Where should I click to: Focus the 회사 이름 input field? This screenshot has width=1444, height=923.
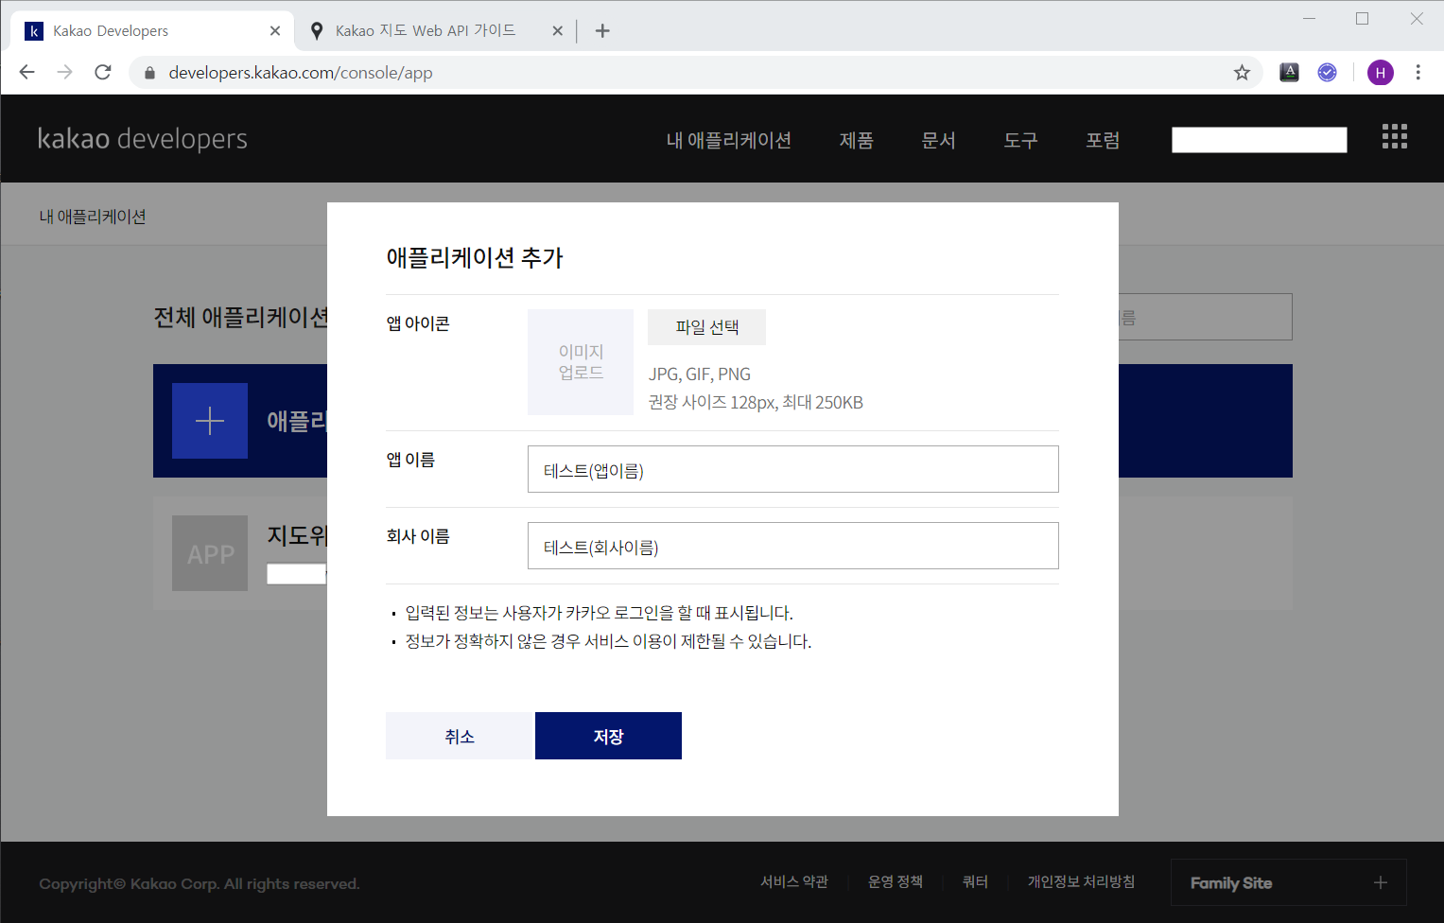(792, 546)
